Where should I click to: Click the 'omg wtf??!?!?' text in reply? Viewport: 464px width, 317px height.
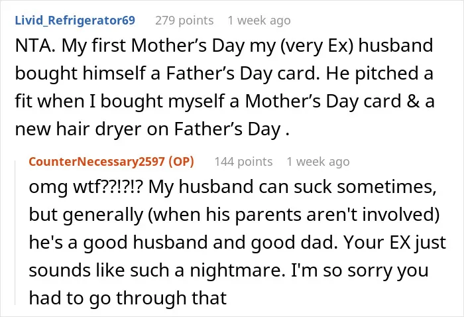pyautogui.click(x=86, y=187)
